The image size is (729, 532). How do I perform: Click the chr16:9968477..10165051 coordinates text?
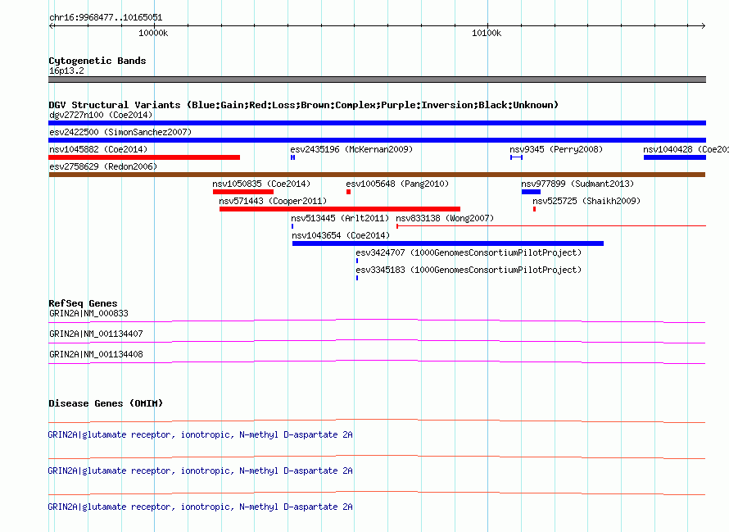106,18
